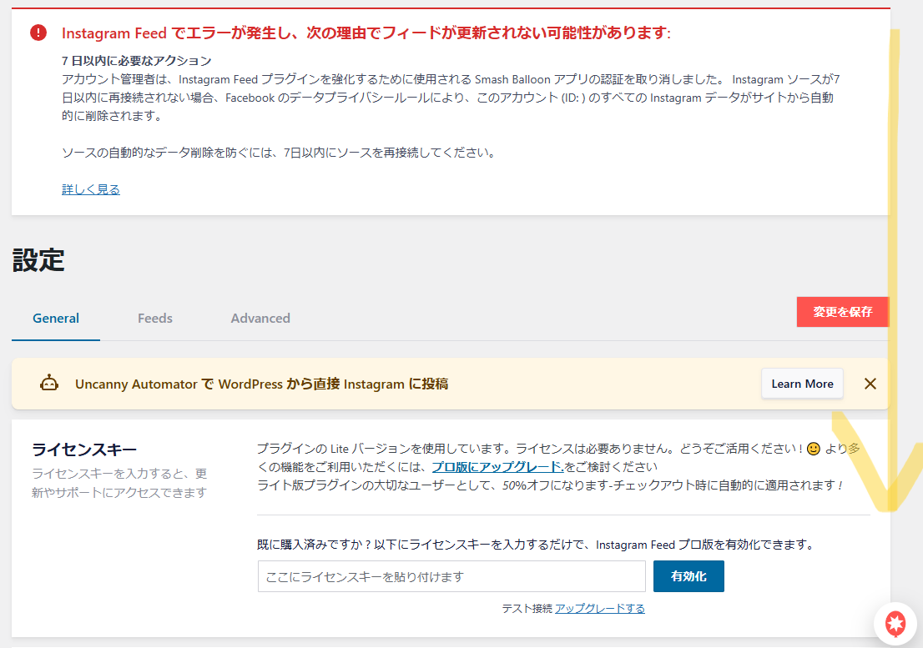Image resolution: width=923 pixels, height=648 pixels.
Task: Open the アップグレードする link
Action: [x=600, y=609]
